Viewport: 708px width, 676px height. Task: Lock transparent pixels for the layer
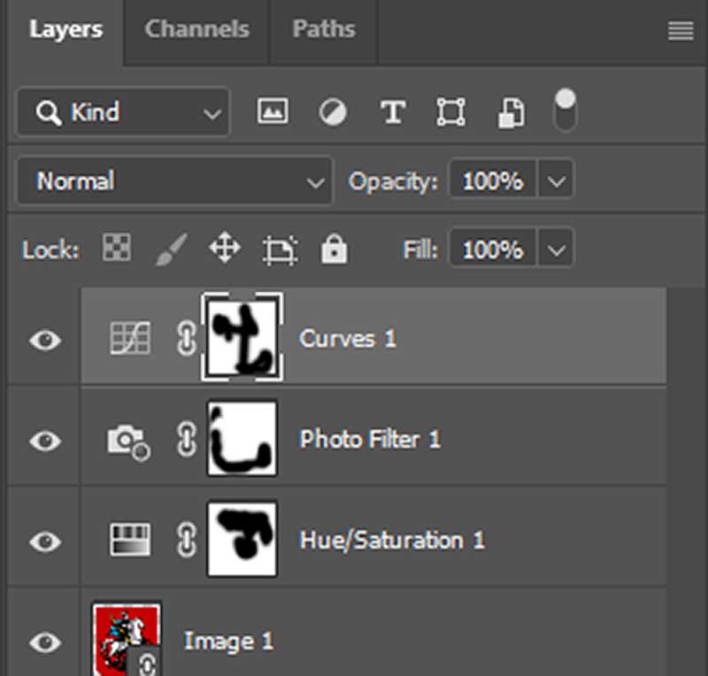pyautogui.click(x=116, y=249)
